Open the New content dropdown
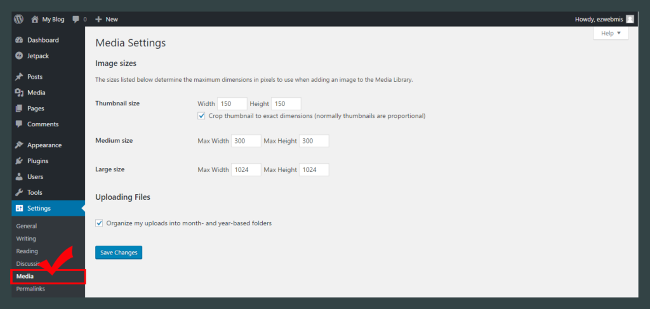Screen dimensions: 650x309 point(107,19)
